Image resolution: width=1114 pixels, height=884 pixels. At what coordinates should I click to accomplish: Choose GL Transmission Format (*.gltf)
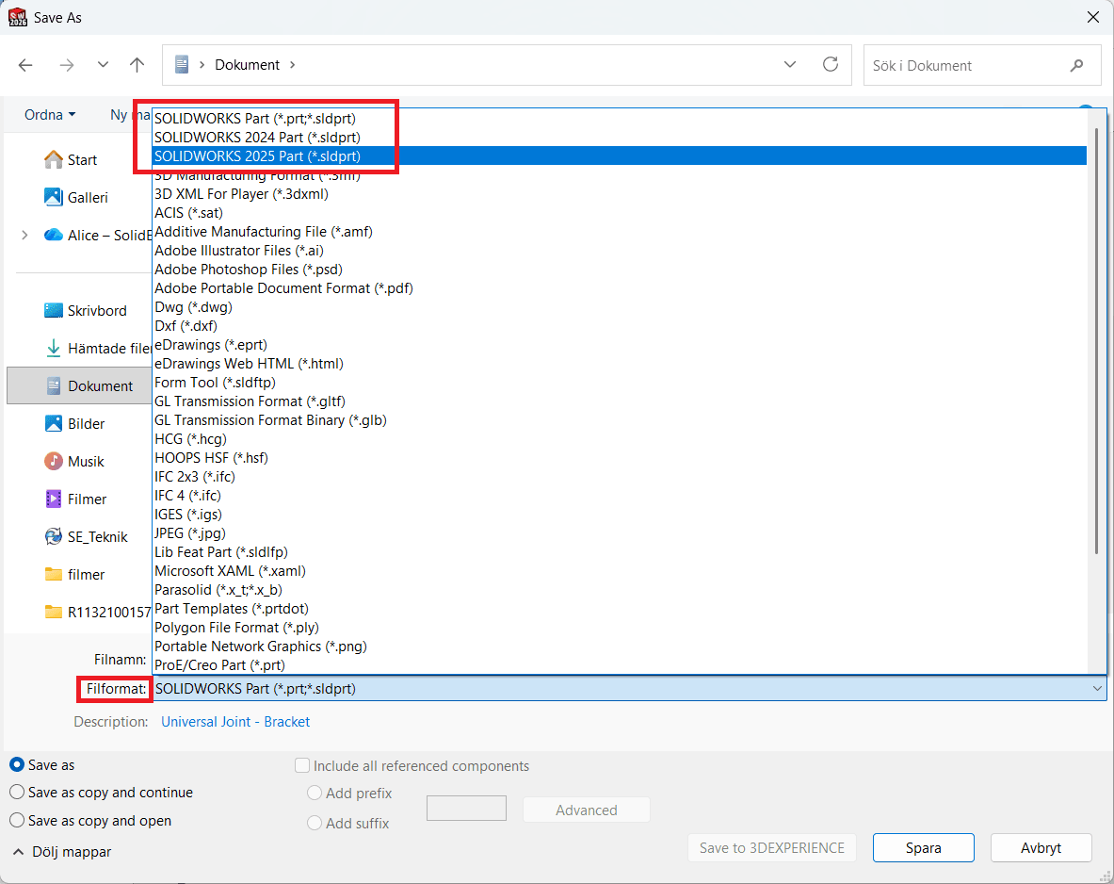(x=620, y=401)
